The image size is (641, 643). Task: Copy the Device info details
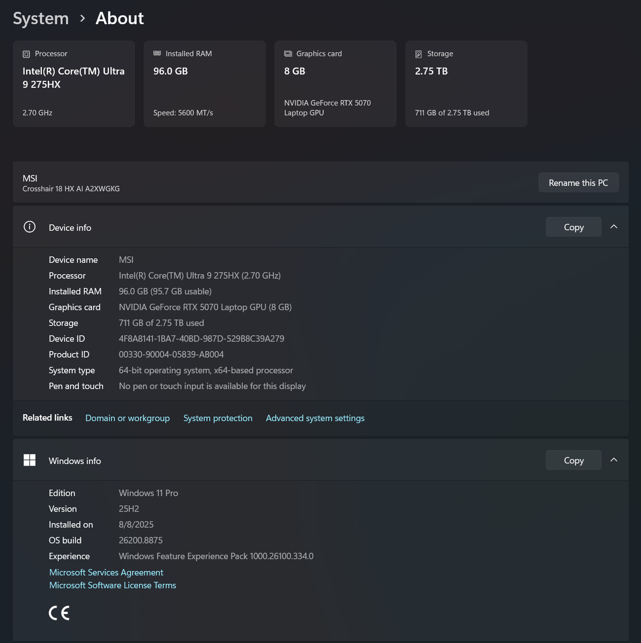coord(573,227)
